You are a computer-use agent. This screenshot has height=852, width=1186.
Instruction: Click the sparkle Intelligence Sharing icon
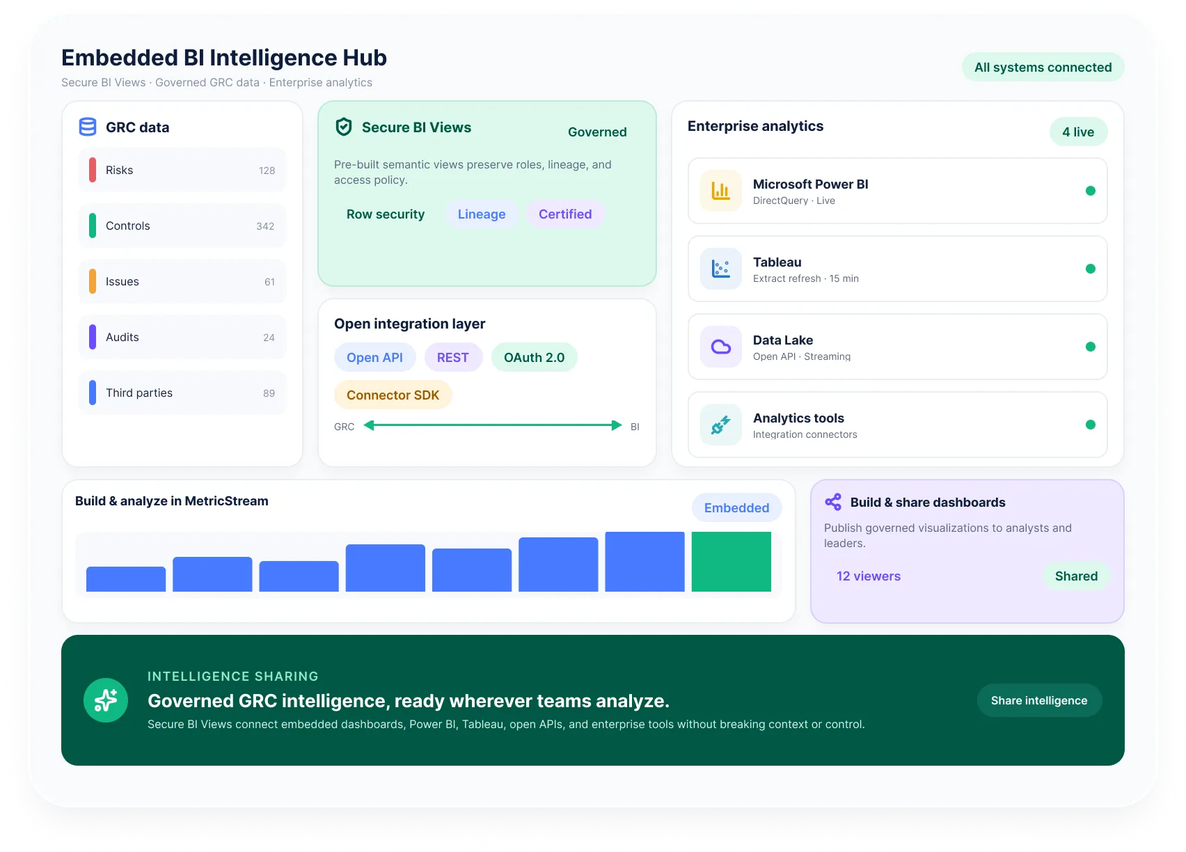[106, 700]
